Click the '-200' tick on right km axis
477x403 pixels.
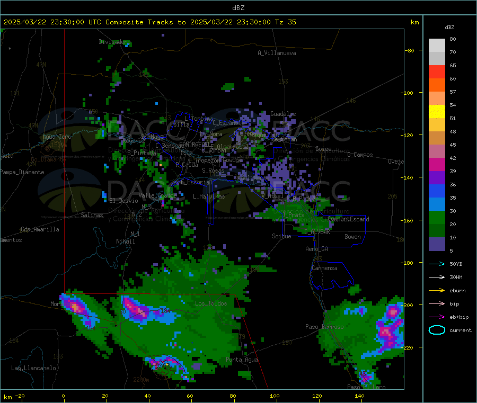tap(408, 305)
